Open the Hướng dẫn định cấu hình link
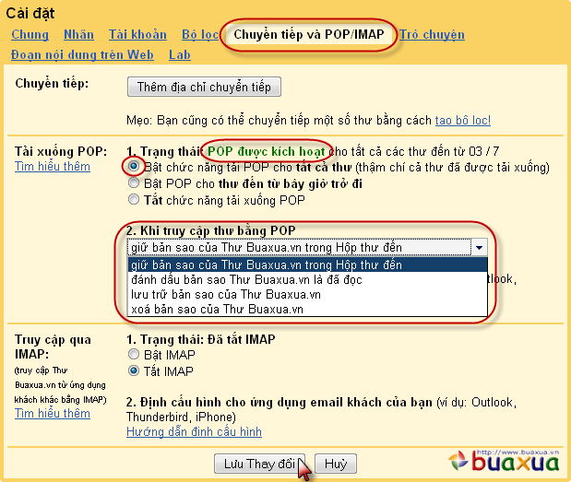 point(194,431)
